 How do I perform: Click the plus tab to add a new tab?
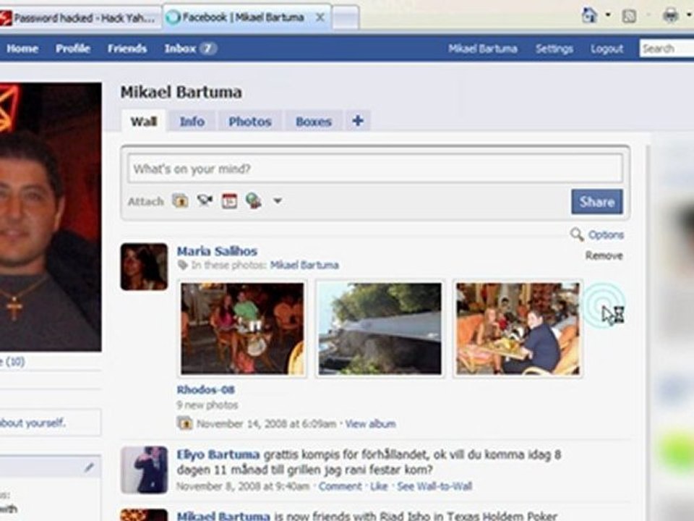point(358,121)
